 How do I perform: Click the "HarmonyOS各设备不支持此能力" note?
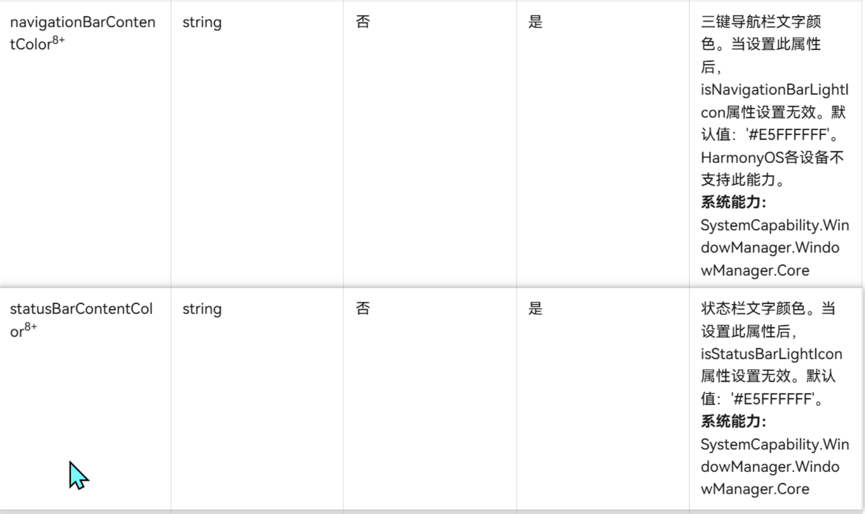(772, 158)
